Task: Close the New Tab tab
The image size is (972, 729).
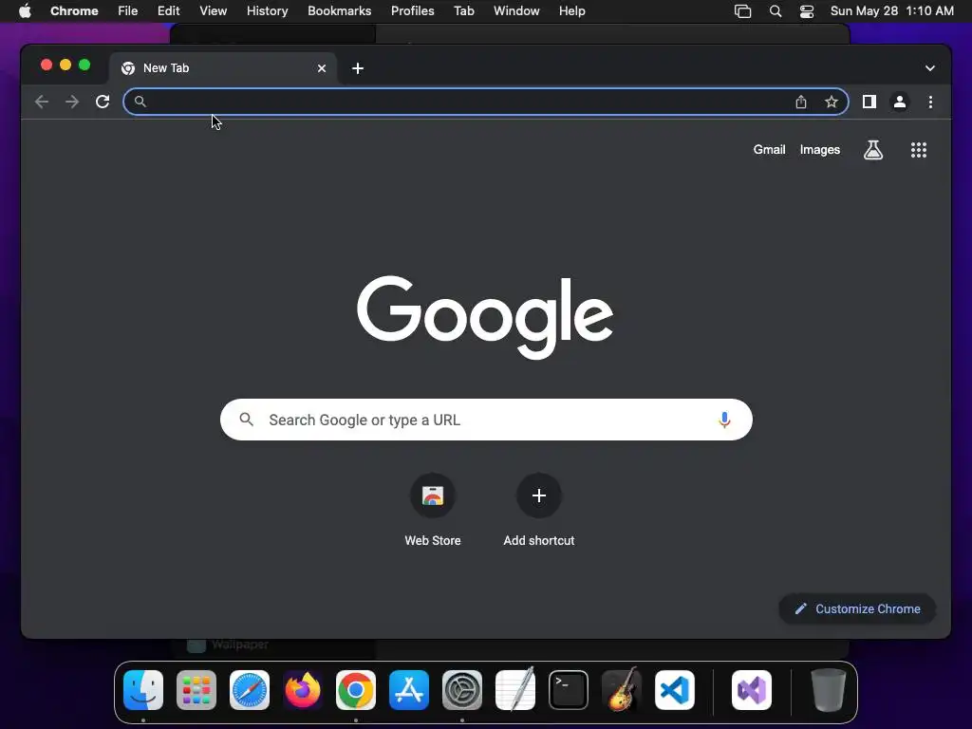Action: pyautogui.click(x=321, y=68)
